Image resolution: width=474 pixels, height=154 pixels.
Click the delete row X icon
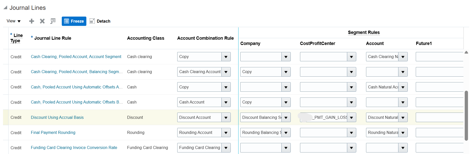pos(42,21)
